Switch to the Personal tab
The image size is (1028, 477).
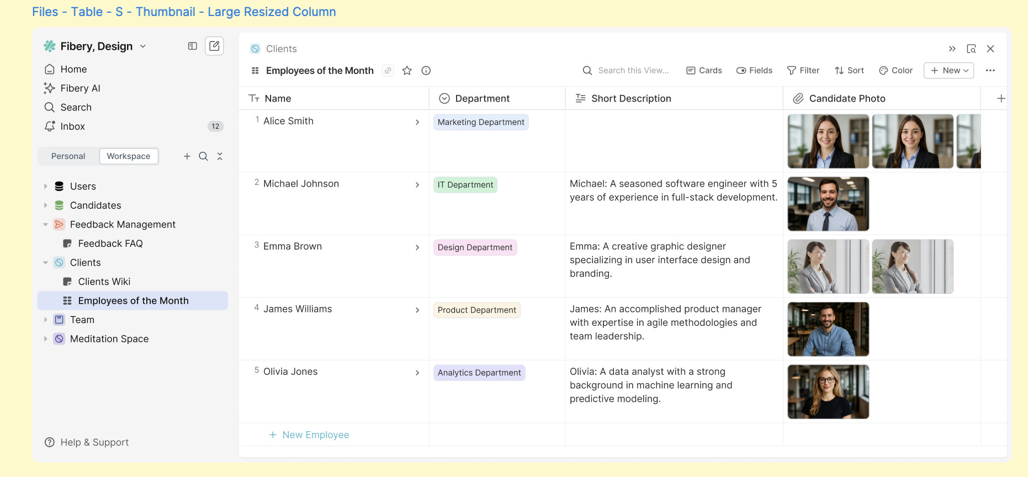tap(68, 156)
